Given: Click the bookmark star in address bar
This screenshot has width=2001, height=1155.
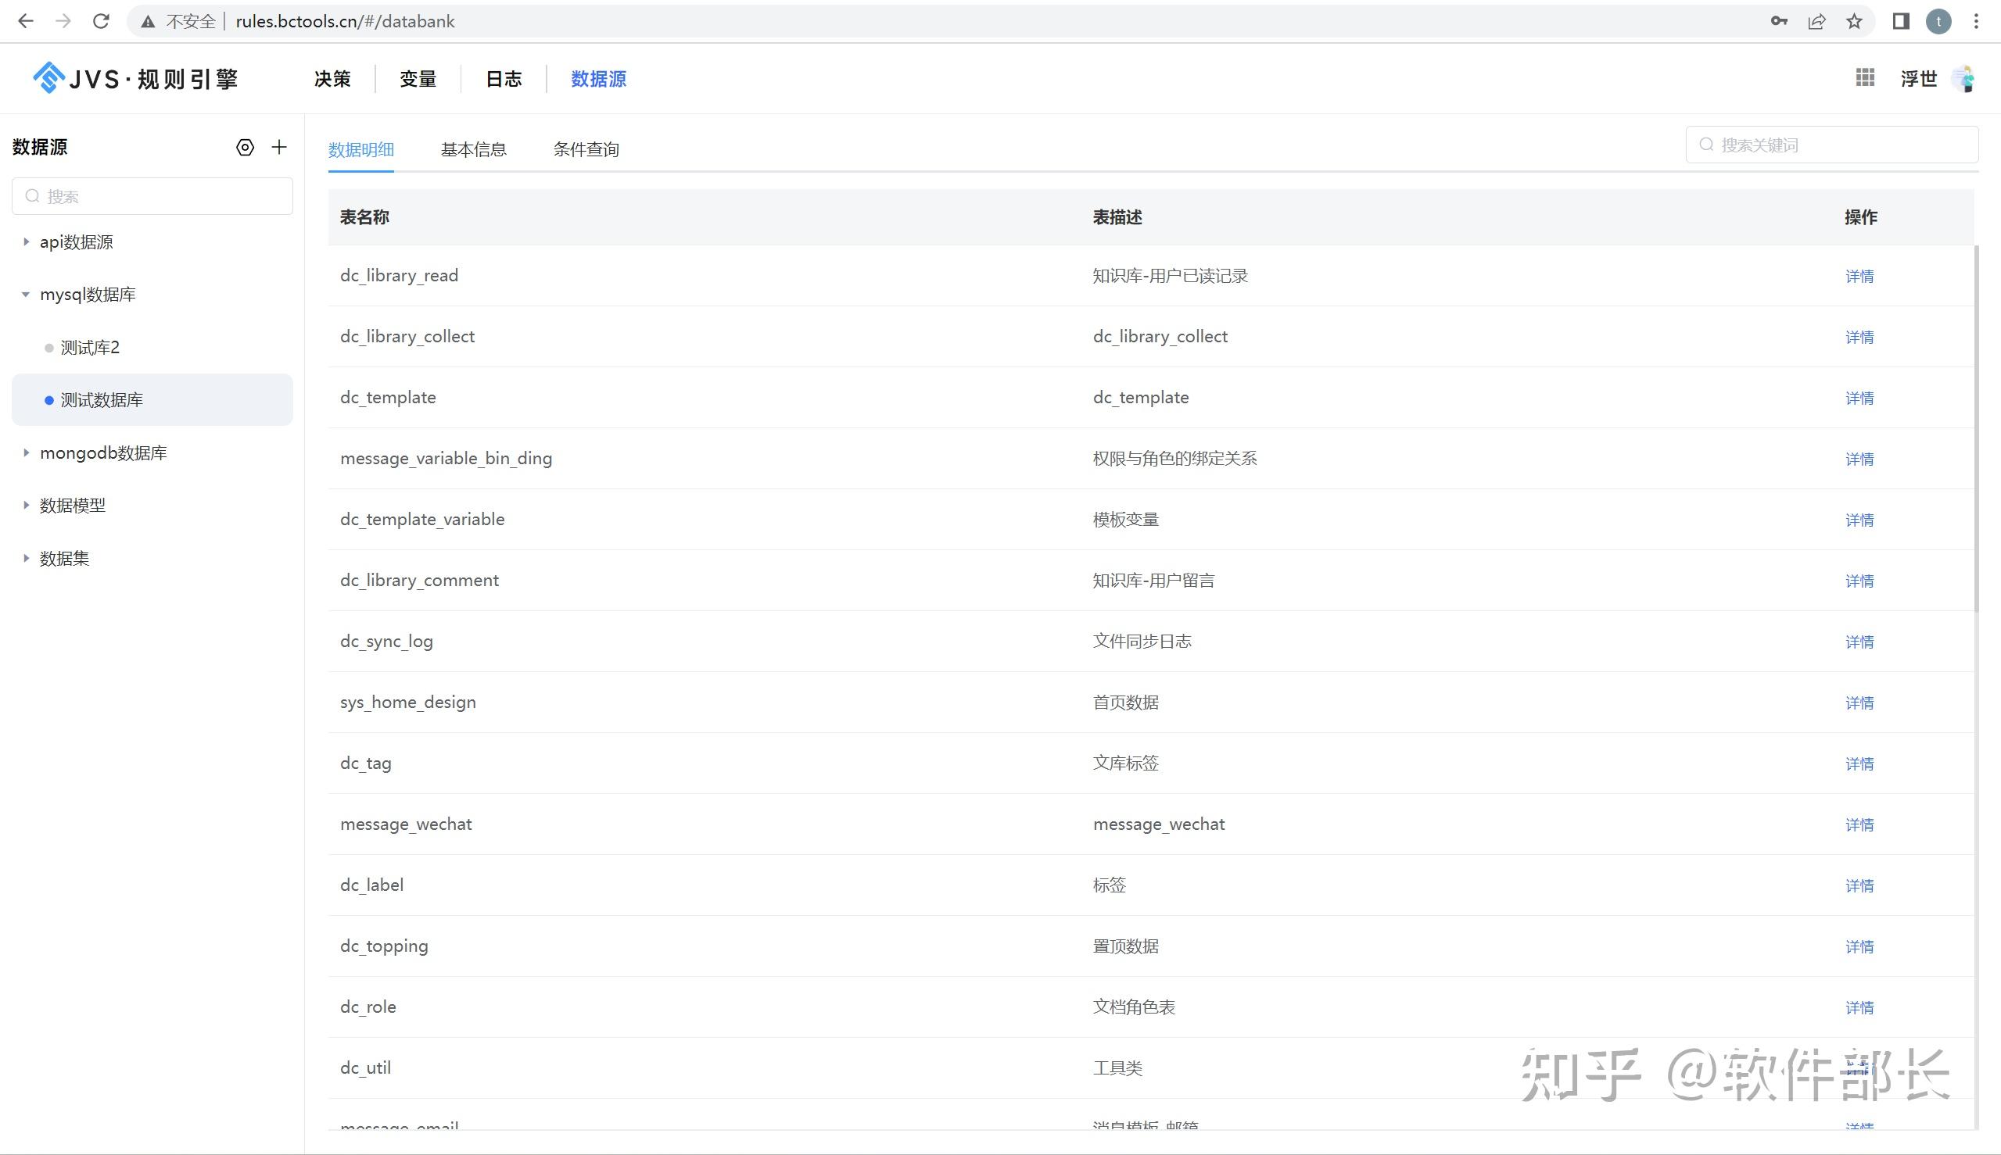Looking at the screenshot, I should pos(1855,20).
